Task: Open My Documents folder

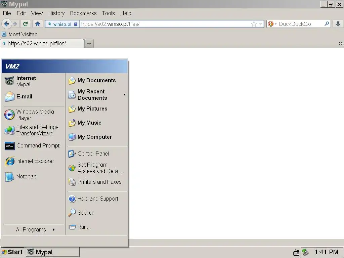Action: [x=97, y=81]
